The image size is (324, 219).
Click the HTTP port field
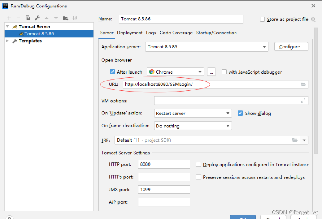pyautogui.click(x=164, y=164)
